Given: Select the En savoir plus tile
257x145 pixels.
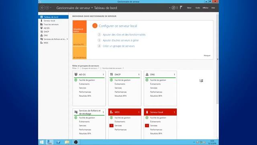Looking at the screenshot, I should pos(80,53).
